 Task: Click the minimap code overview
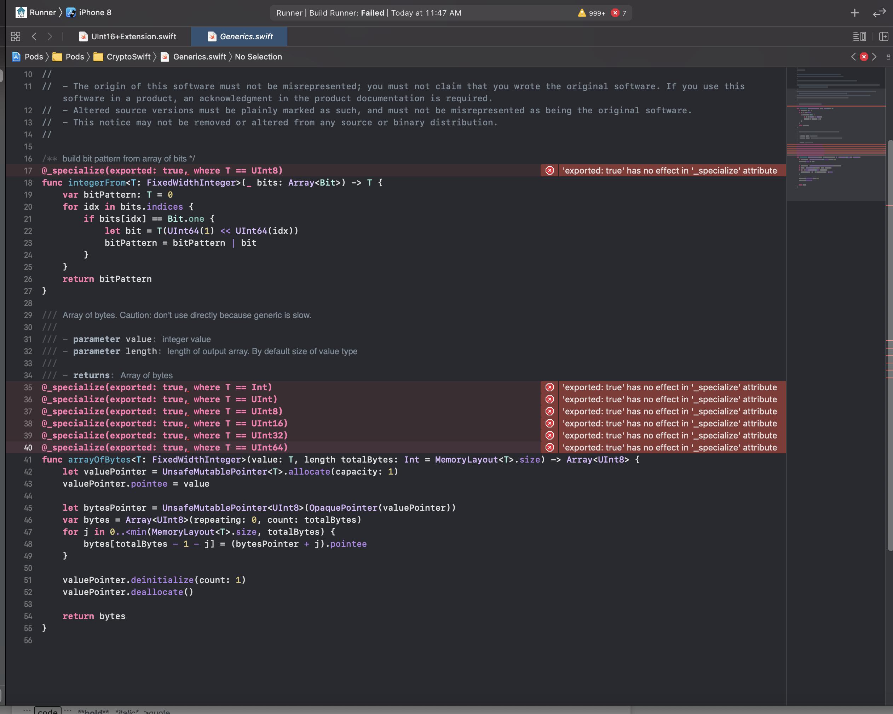click(x=836, y=134)
